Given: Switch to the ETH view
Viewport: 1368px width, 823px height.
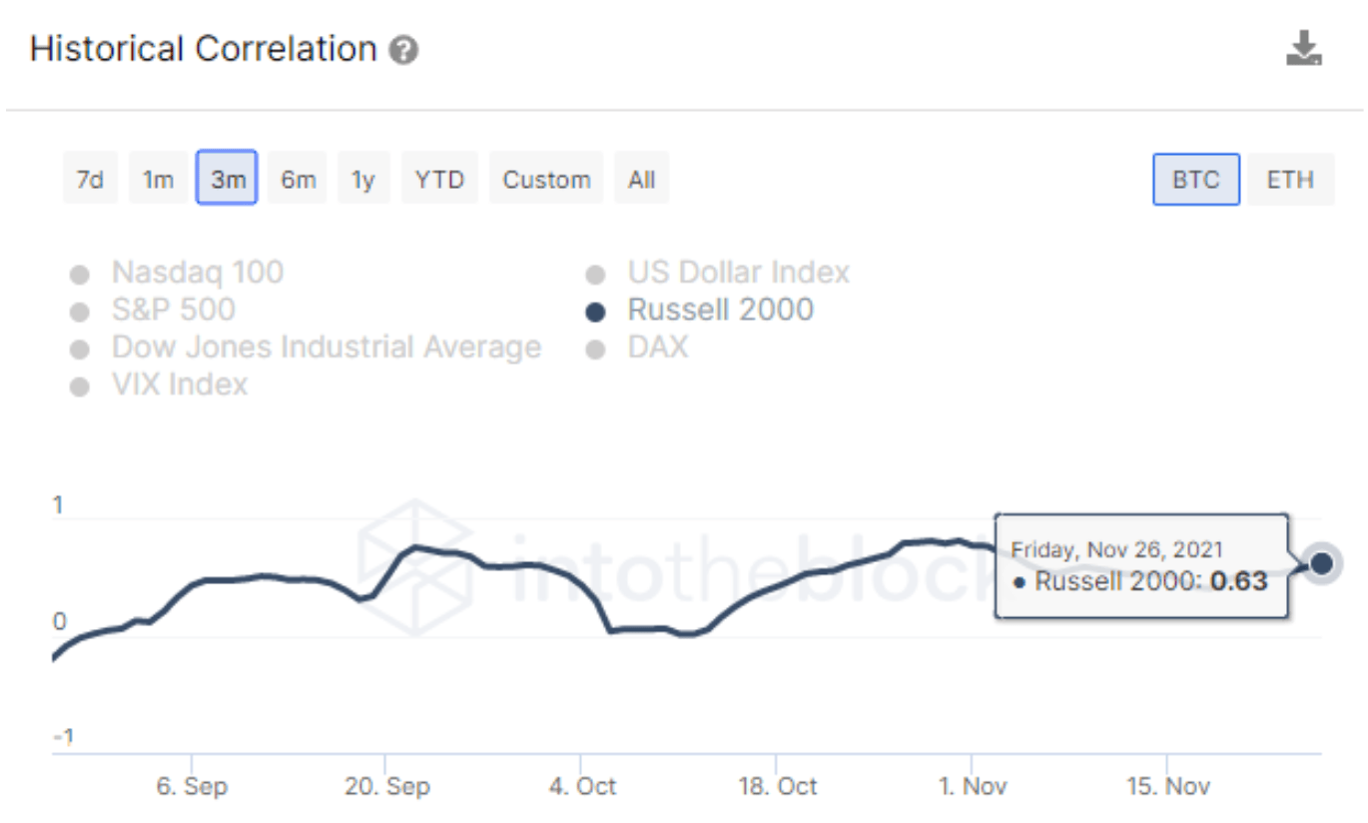Looking at the screenshot, I should pyautogui.click(x=1292, y=179).
